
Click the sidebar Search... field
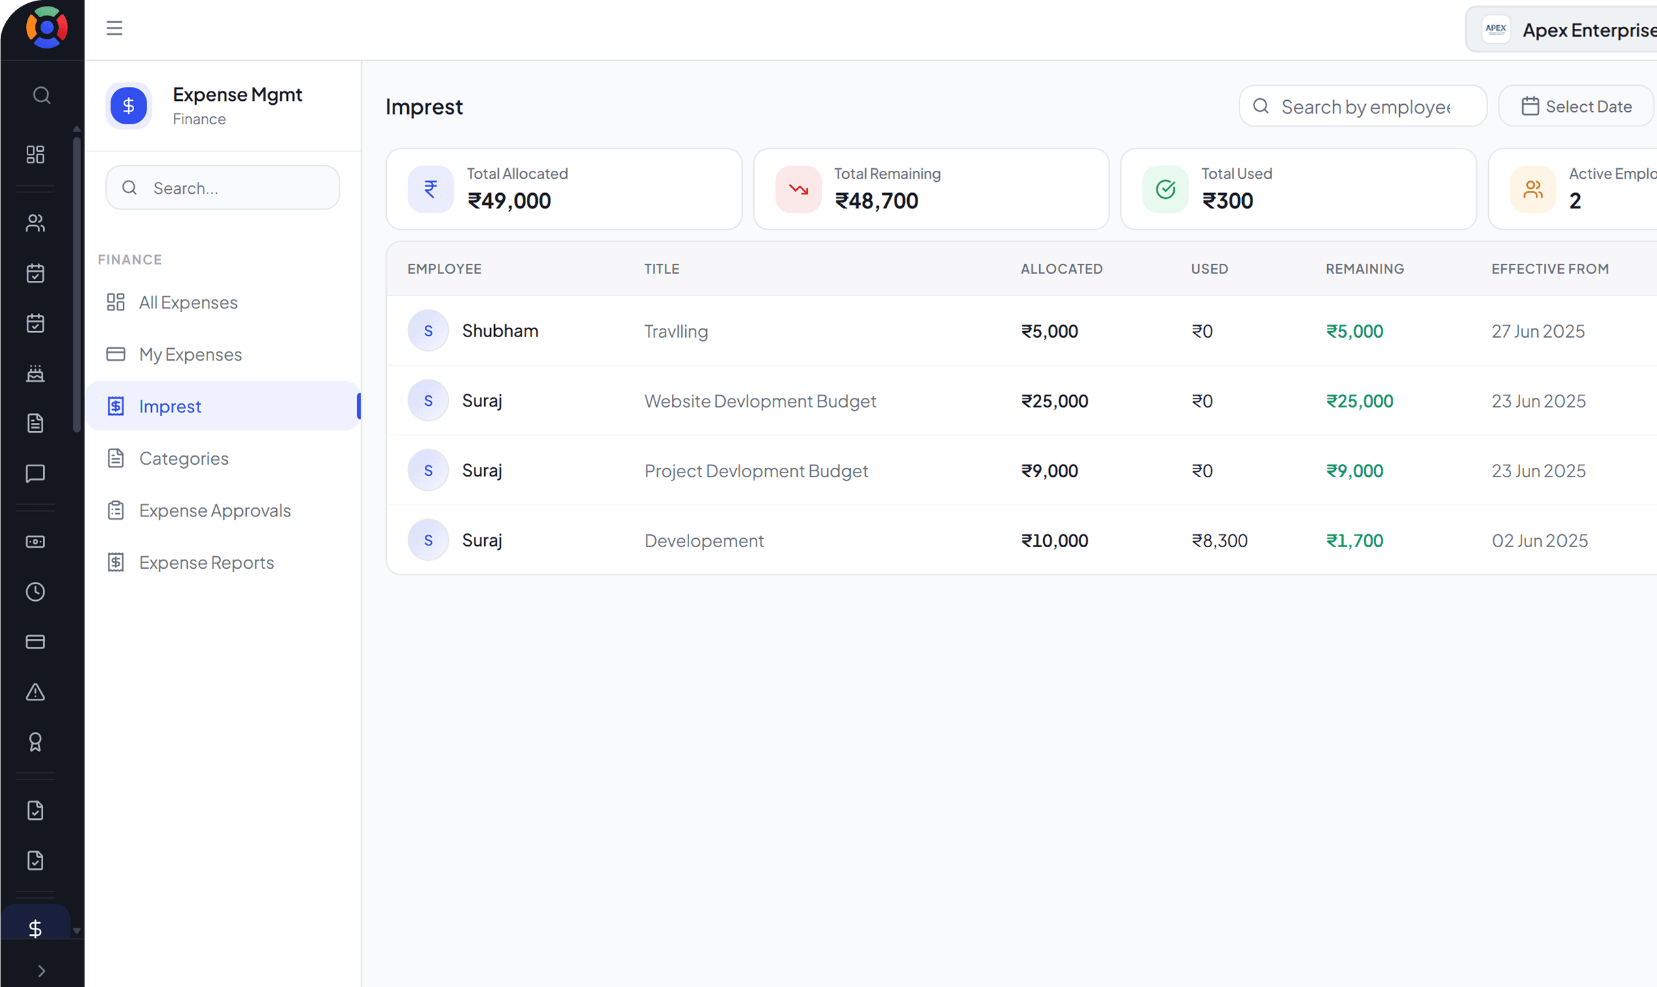pos(223,188)
